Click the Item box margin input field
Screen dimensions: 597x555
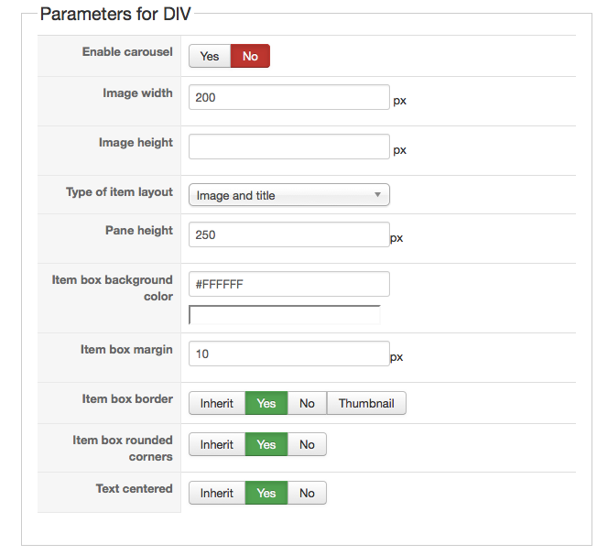tap(288, 354)
